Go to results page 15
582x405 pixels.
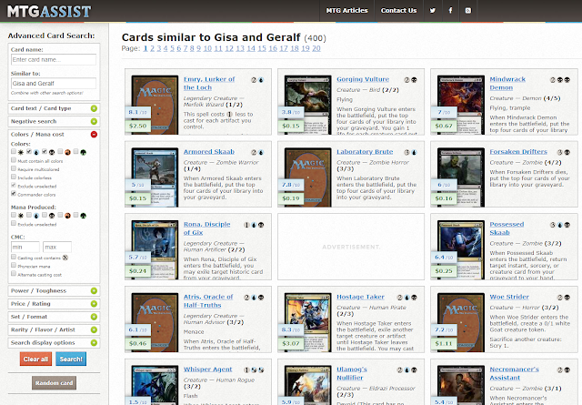pos(262,48)
